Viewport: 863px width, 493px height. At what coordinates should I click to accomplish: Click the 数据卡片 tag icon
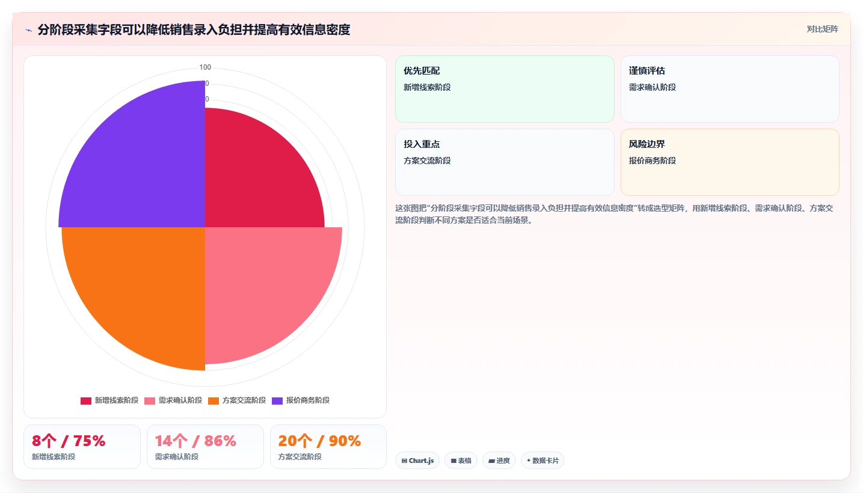click(529, 461)
